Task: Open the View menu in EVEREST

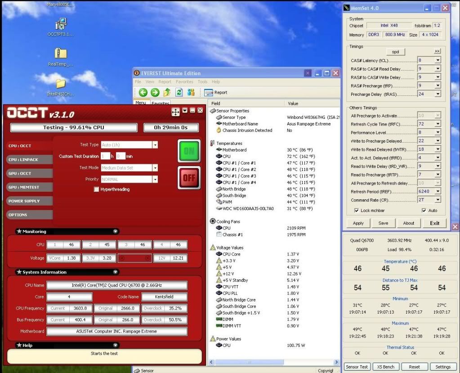Action: 150,81
